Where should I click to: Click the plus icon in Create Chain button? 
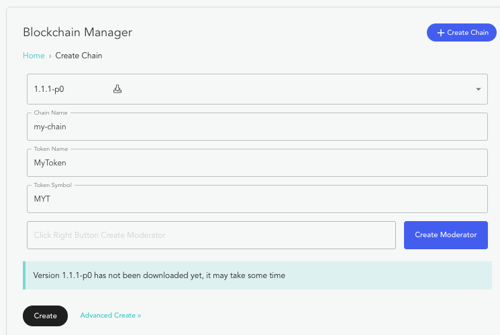tap(441, 32)
